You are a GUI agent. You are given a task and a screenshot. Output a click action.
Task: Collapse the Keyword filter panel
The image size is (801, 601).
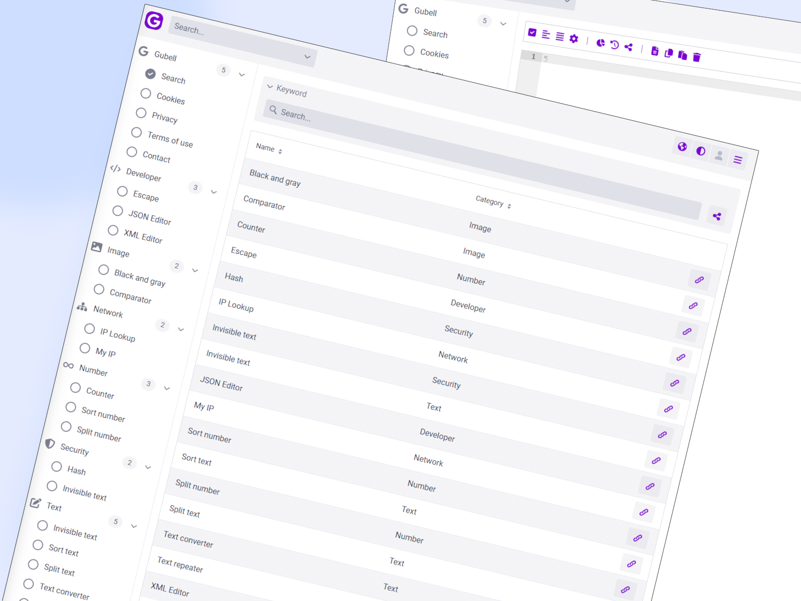click(x=271, y=87)
